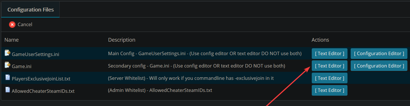Open Text Editor for PlayersExclusiveJoinList.txt
This screenshot has width=410, height=106.
330,78
